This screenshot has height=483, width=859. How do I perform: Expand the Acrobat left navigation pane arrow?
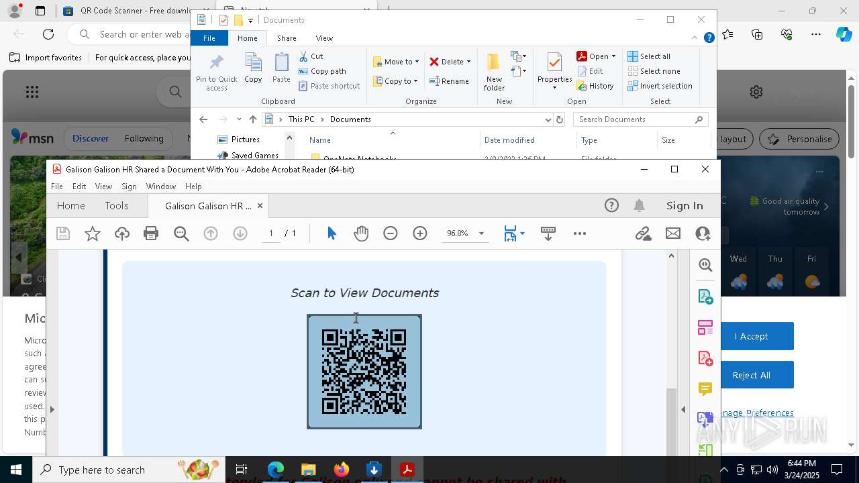tap(52, 409)
